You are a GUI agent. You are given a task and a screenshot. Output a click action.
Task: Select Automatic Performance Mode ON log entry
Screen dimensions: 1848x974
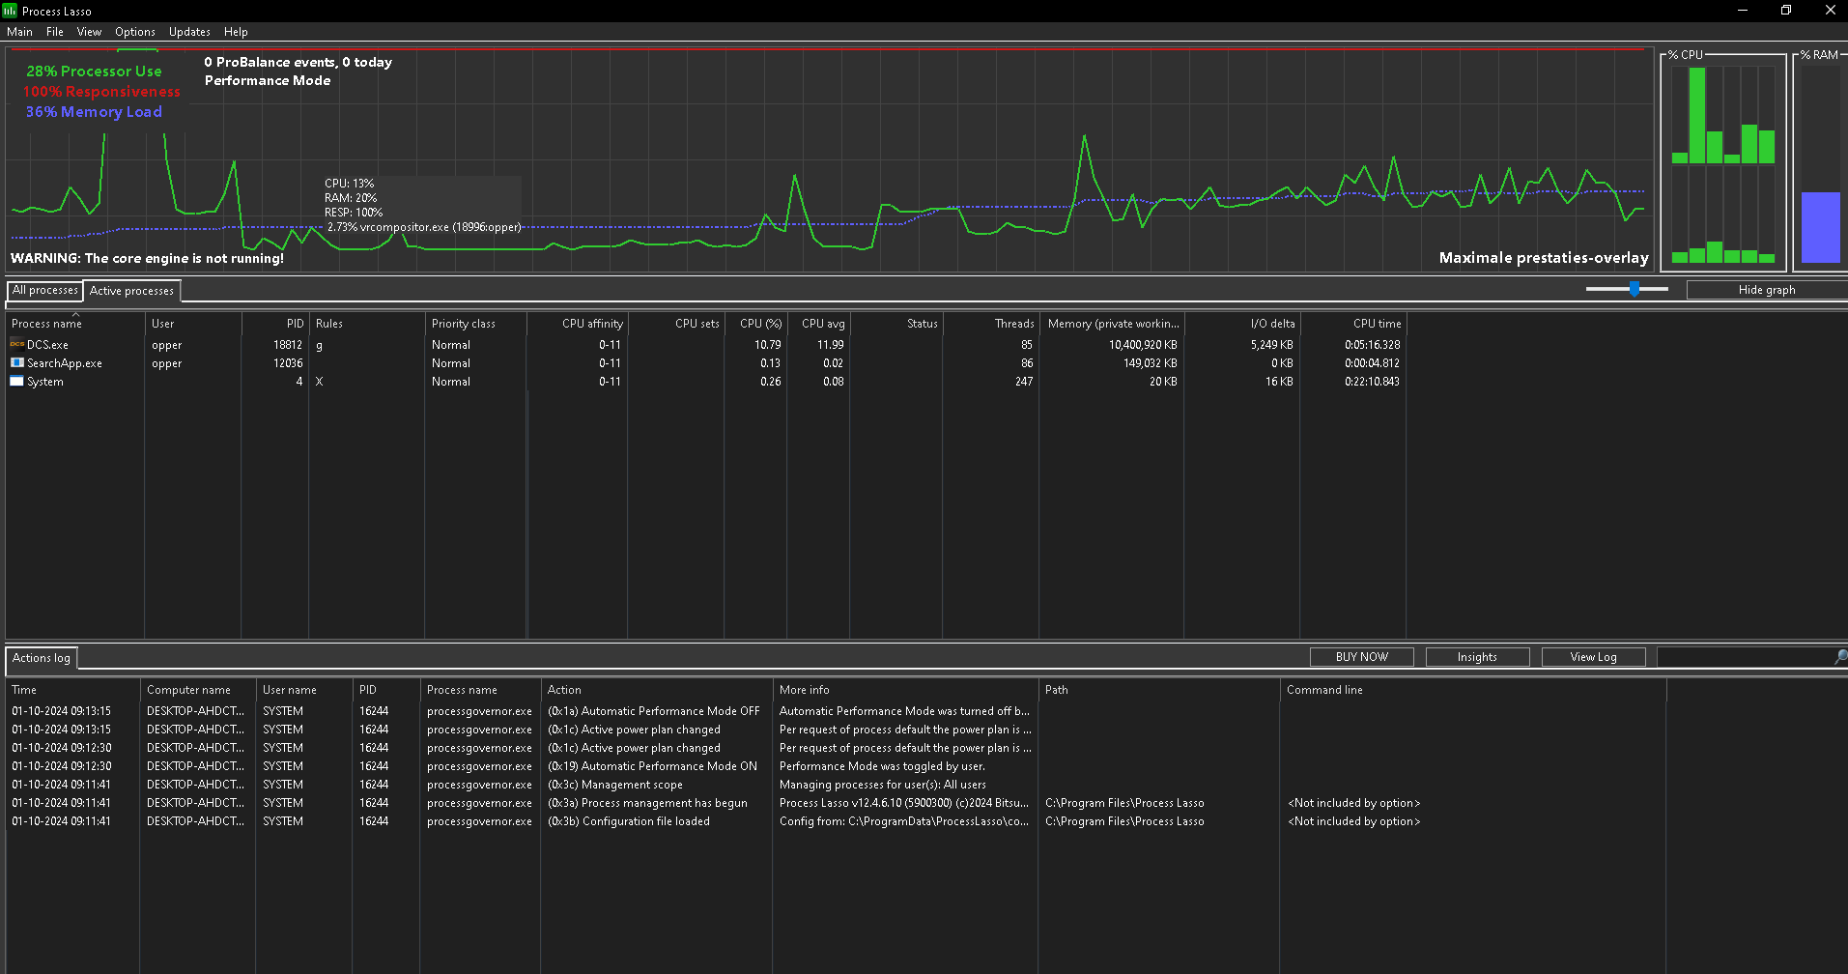pyautogui.click(x=837, y=766)
